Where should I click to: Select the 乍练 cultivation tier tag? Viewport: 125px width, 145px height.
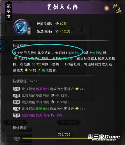pos(16,89)
